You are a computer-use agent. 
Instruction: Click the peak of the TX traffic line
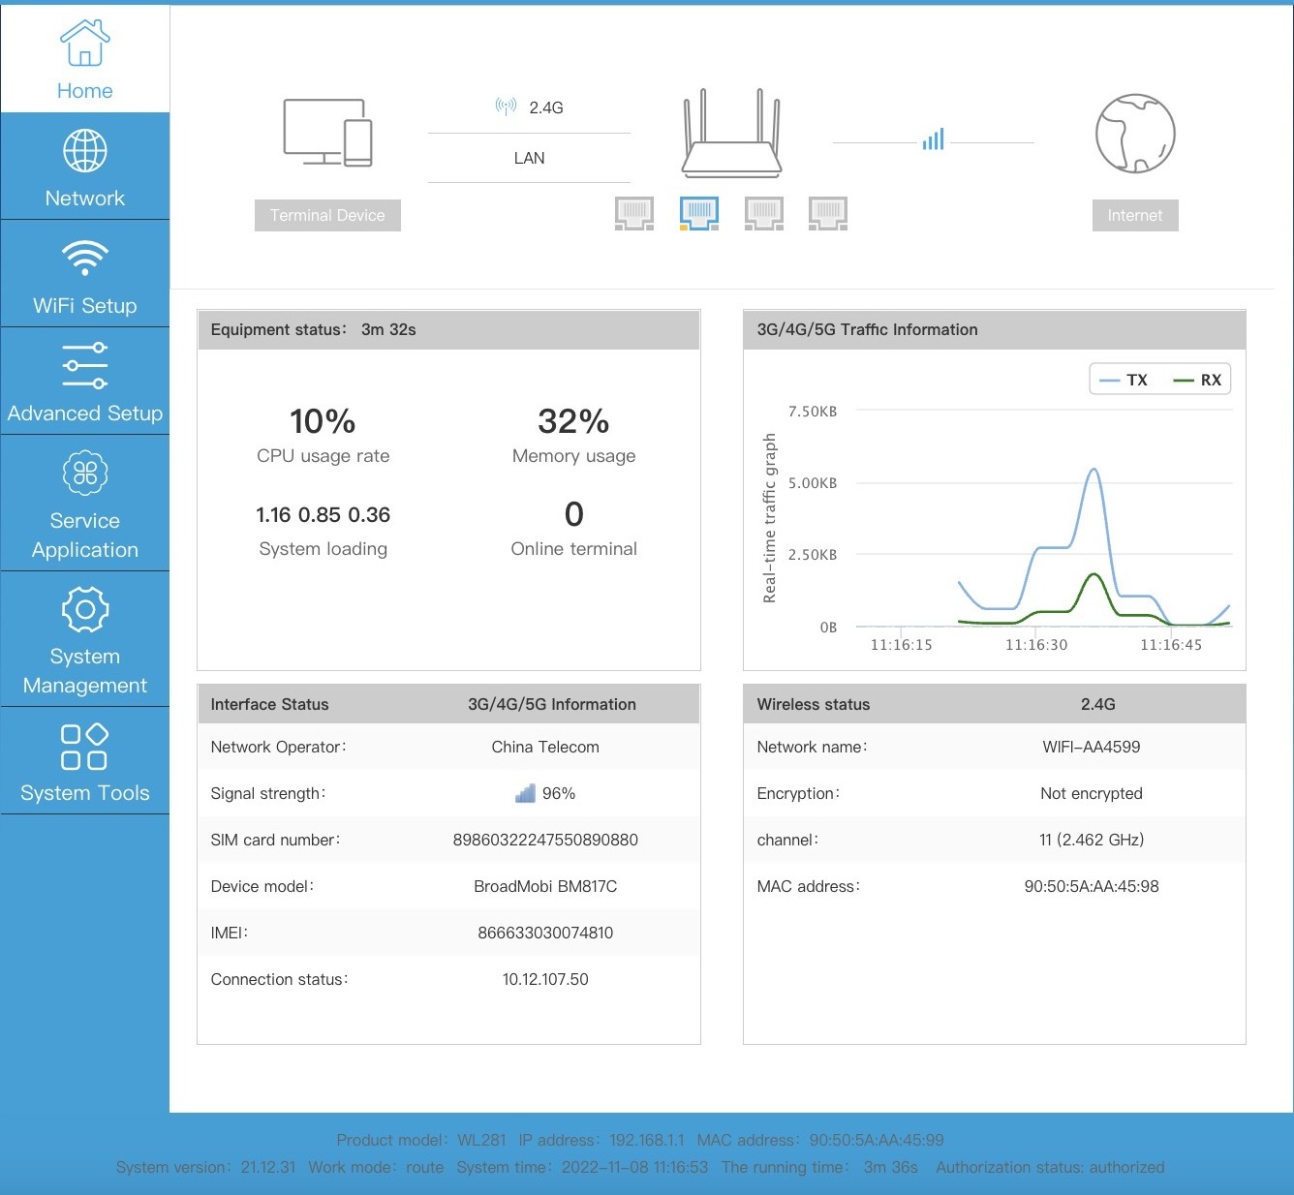click(x=1094, y=470)
